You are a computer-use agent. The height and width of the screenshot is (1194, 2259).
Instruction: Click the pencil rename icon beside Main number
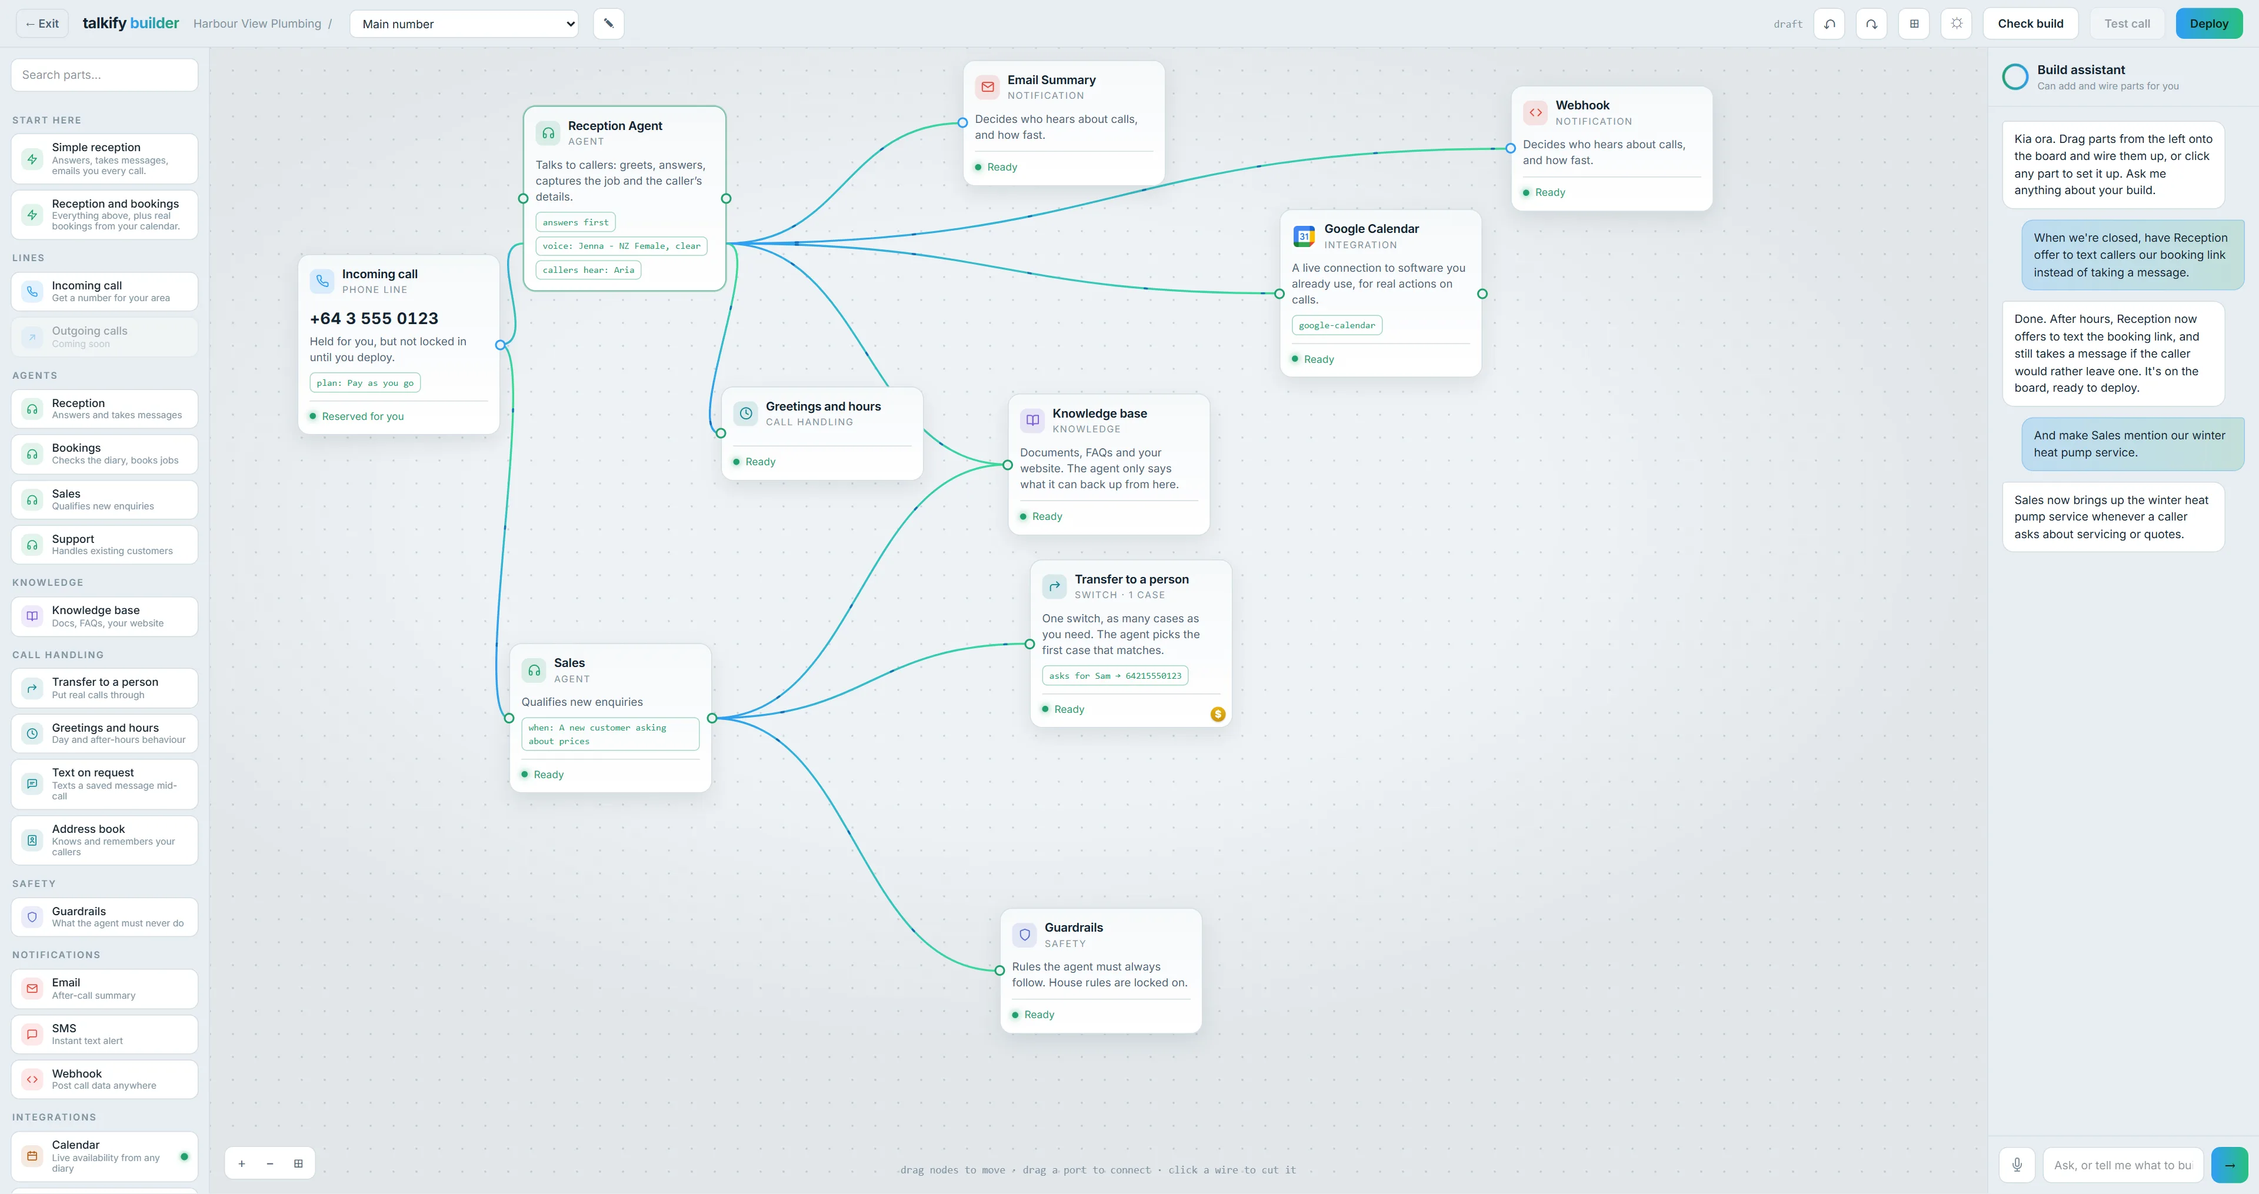pos(609,24)
